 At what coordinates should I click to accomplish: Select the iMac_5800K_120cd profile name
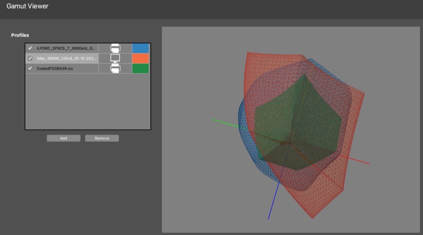pos(65,58)
